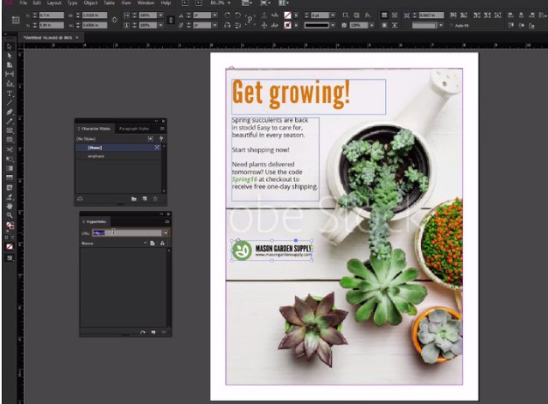Click Fill and Stroke swatch in toolbox
Screen dimensions: 548x404
pyautogui.click(x=9, y=226)
